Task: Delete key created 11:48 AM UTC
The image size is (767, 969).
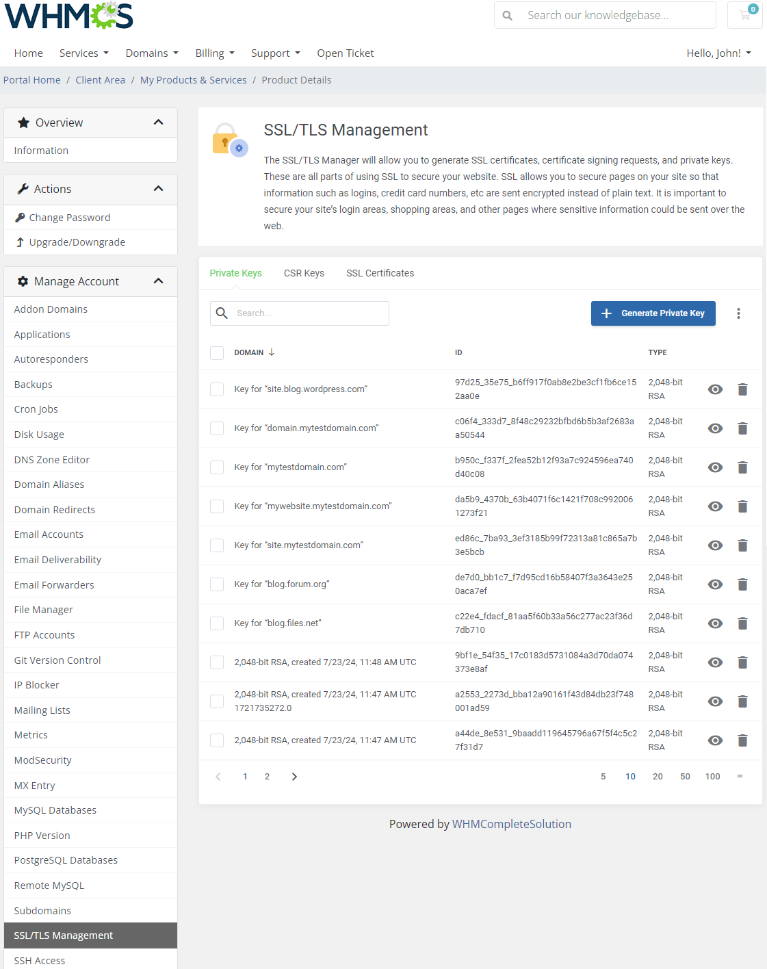Action: point(742,662)
